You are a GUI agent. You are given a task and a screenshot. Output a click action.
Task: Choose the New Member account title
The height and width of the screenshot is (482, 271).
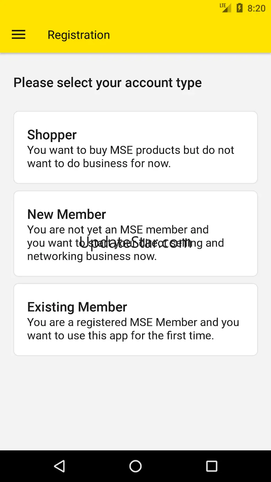(x=66, y=214)
